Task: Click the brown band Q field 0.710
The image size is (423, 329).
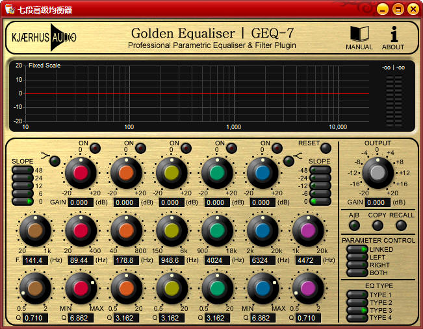Action: 35,318
